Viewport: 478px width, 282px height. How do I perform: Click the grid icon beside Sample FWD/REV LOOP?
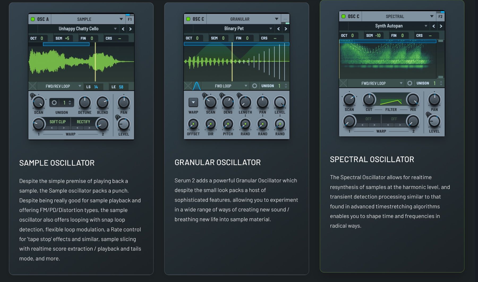tap(33, 86)
